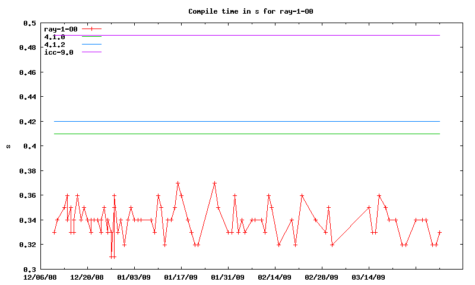This screenshot has height=285, width=475.
Task: Select the 0.37 peak just before 01/31/09
Action: pos(214,183)
